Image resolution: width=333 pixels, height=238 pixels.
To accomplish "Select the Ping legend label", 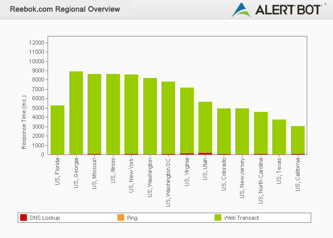I will click(x=132, y=218).
